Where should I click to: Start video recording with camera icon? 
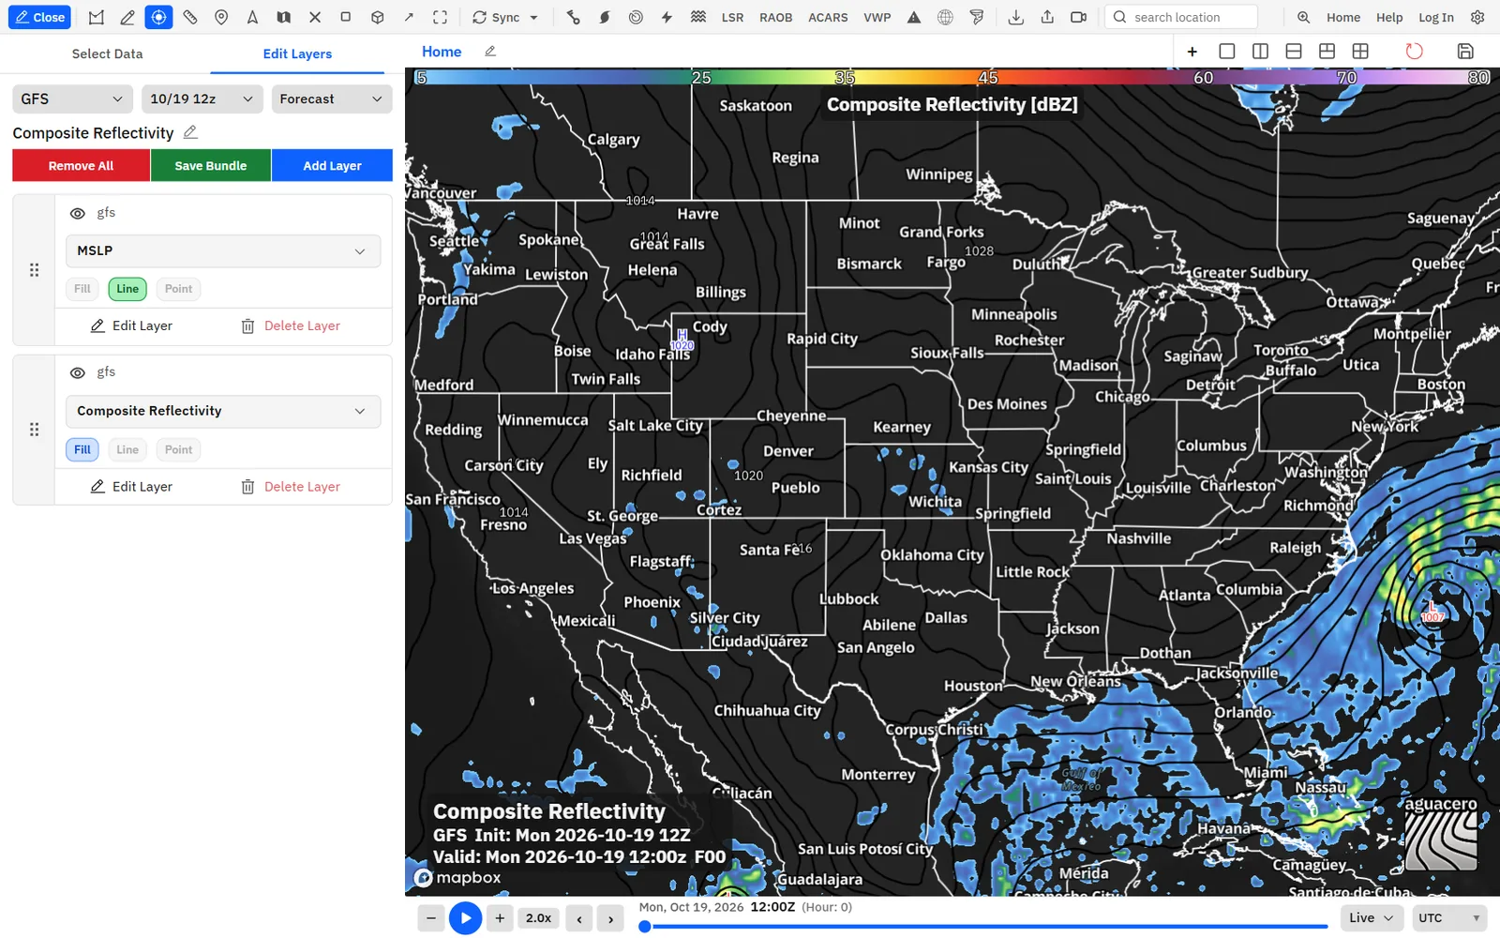pyautogui.click(x=1079, y=17)
